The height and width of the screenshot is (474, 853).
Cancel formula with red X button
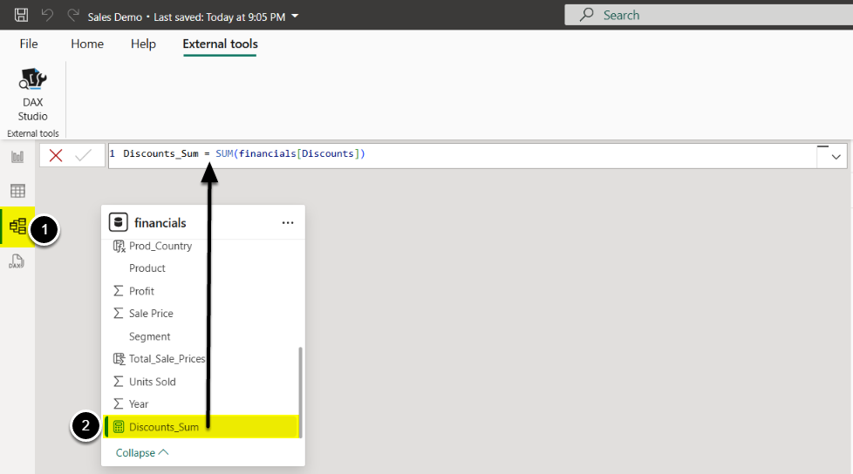pyautogui.click(x=56, y=156)
